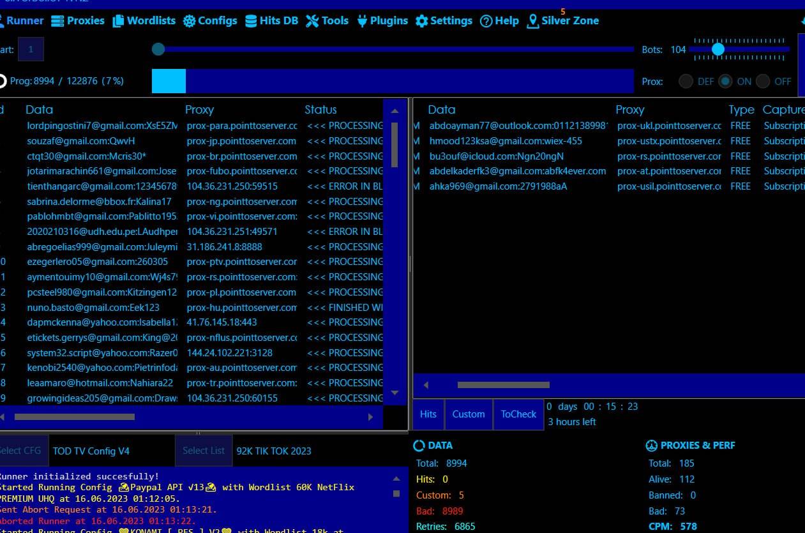Click the Select CFG button
This screenshot has height=533, width=805.
(x=20, y=451)
